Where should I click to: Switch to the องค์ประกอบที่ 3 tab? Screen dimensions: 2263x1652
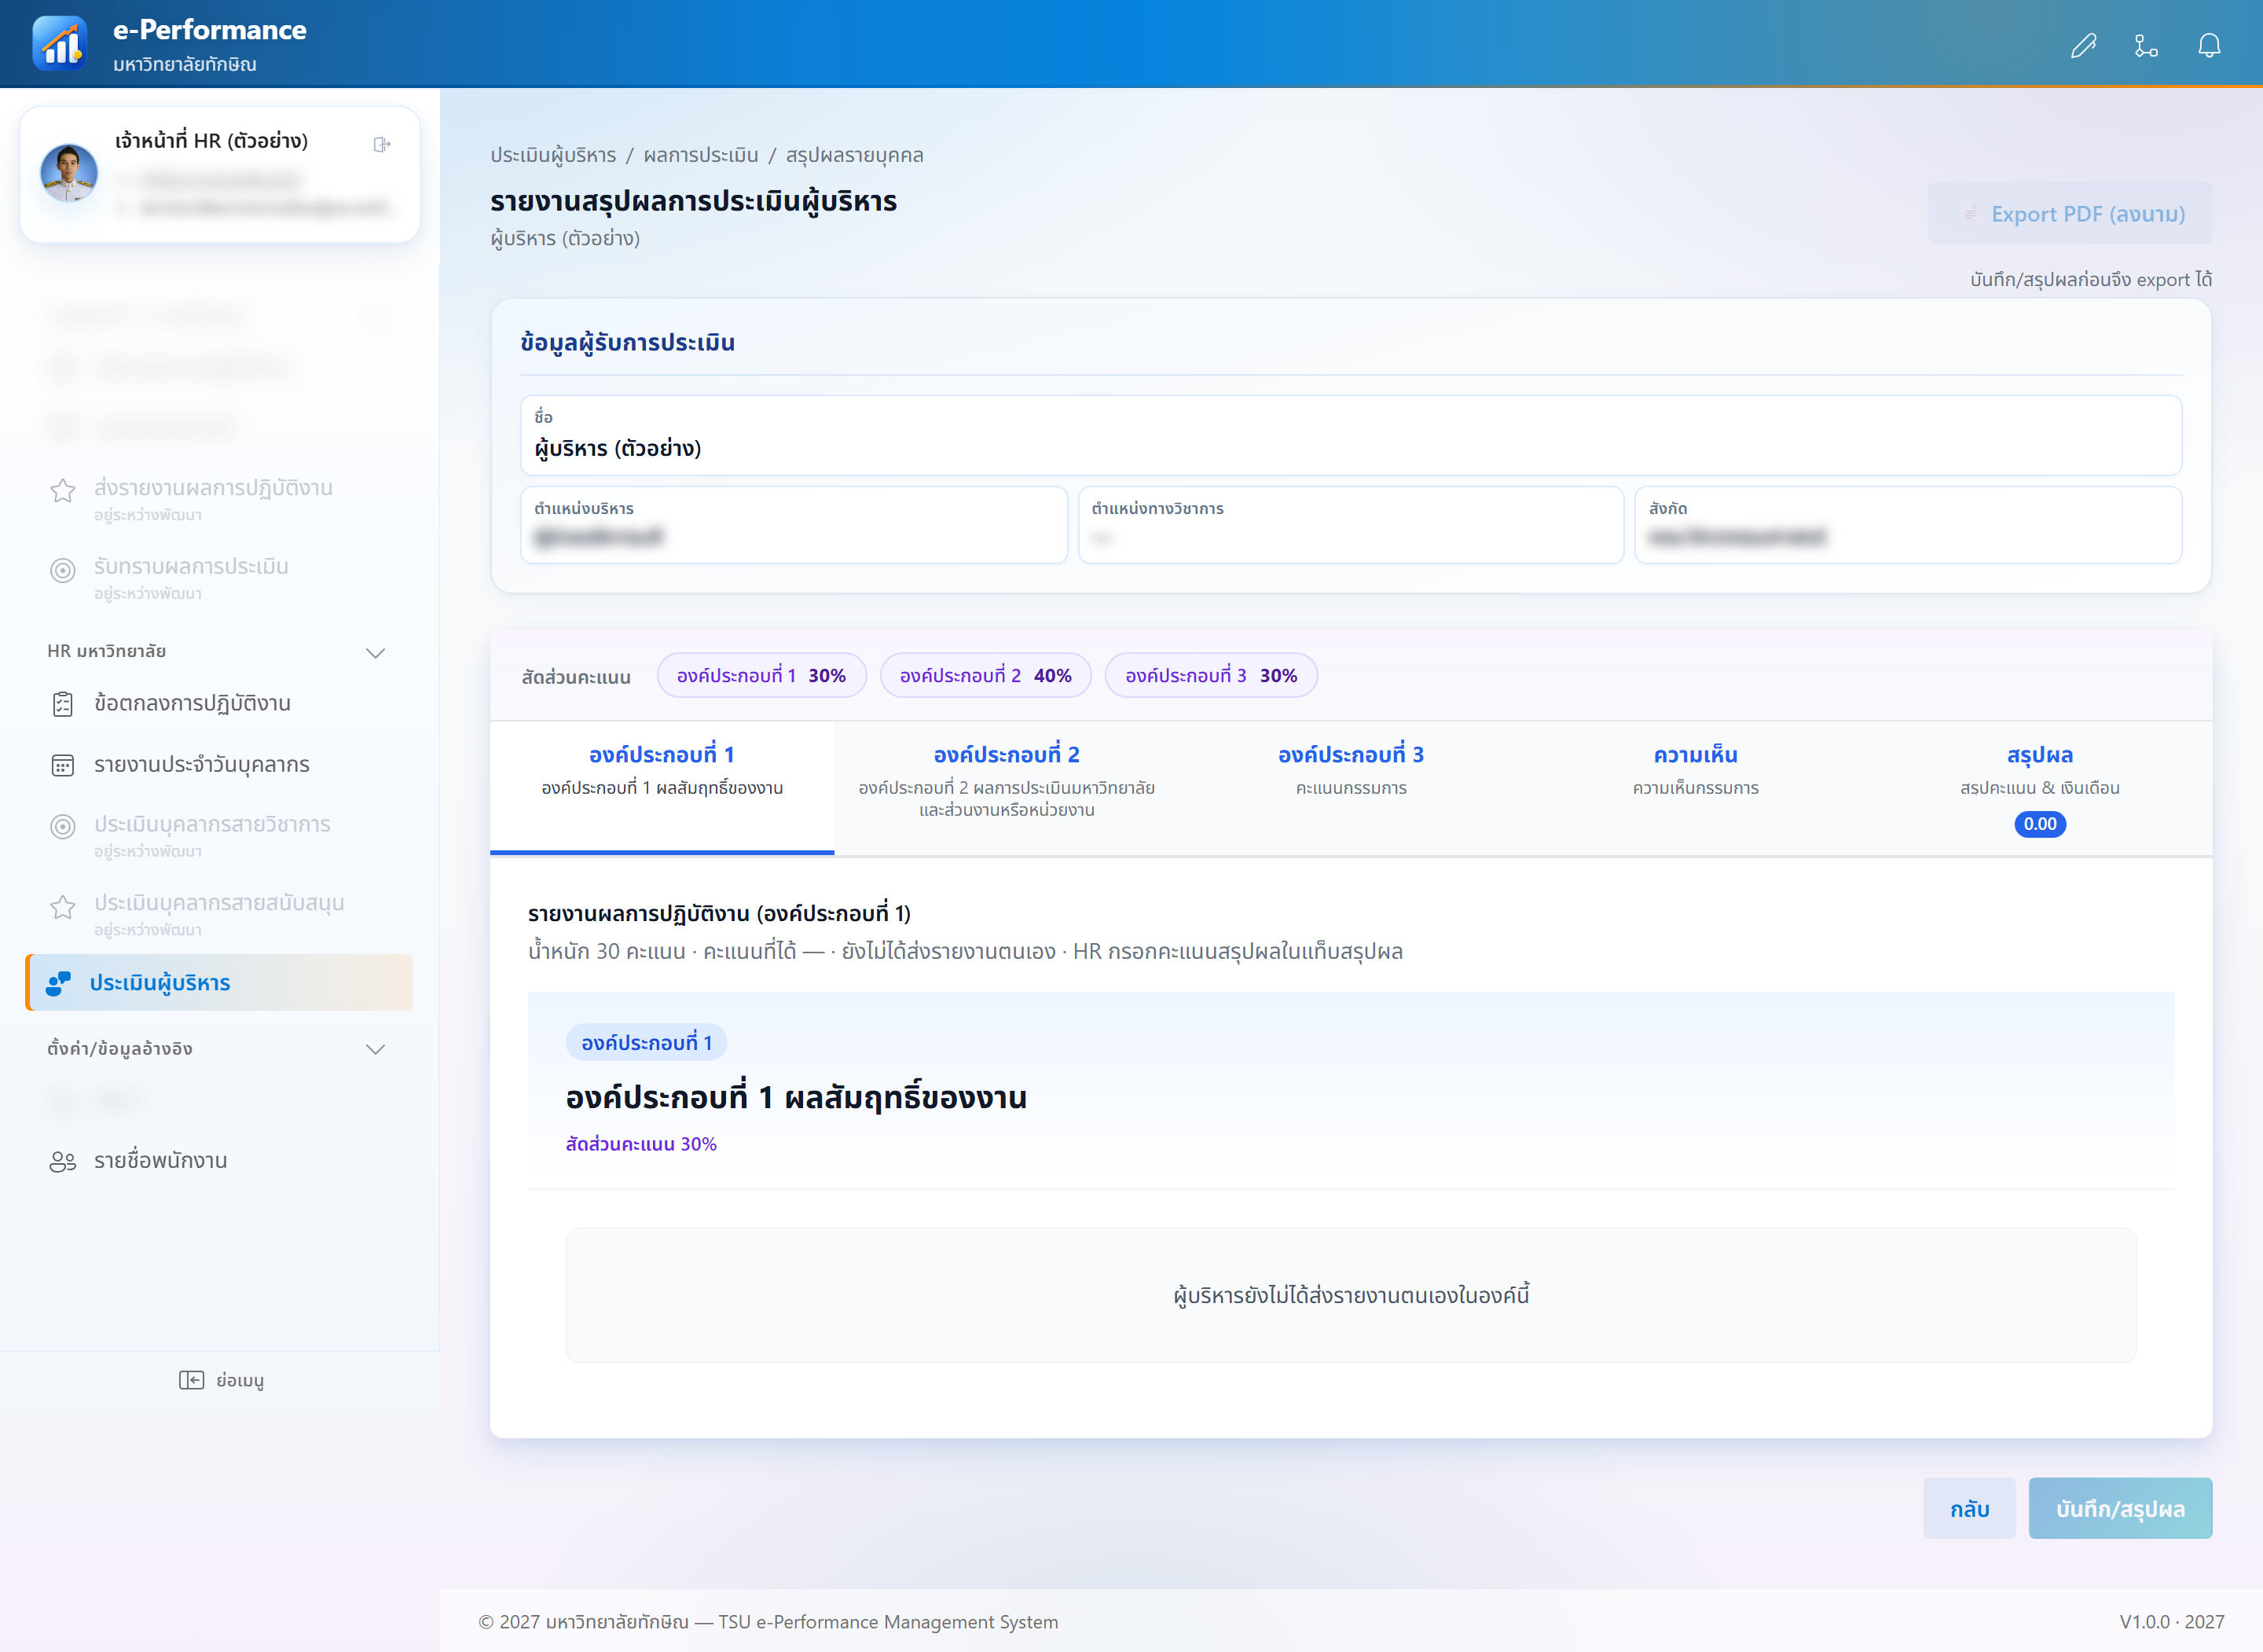click(x=1351, y=787)
